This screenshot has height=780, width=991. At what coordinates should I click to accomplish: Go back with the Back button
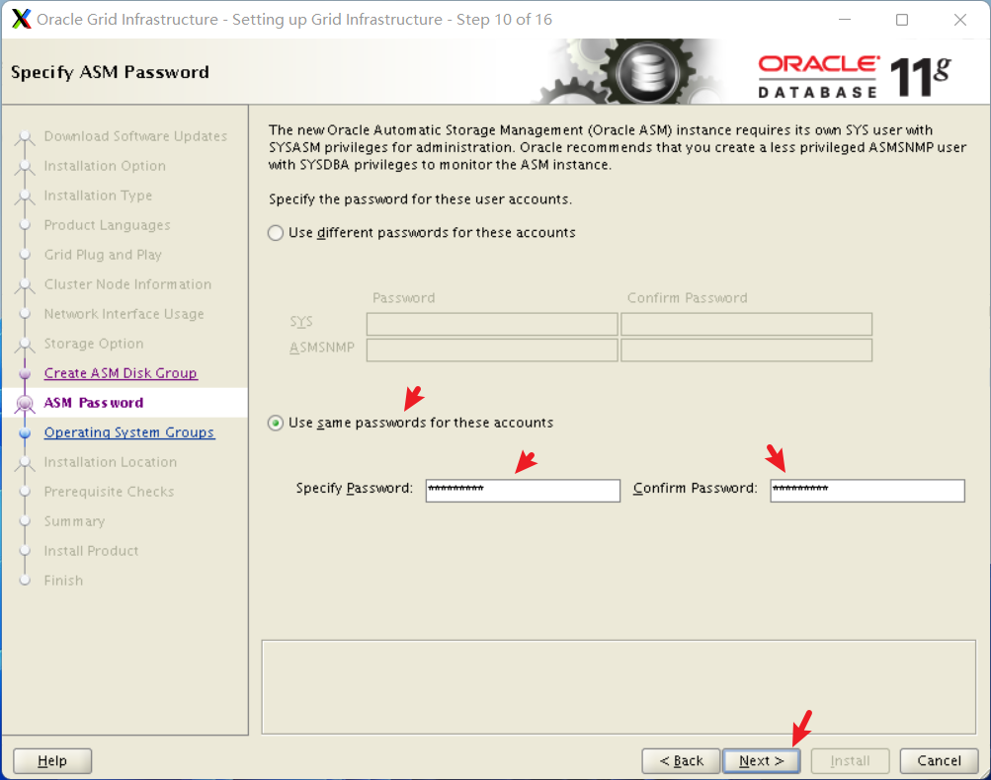click(x=682, y=761)
